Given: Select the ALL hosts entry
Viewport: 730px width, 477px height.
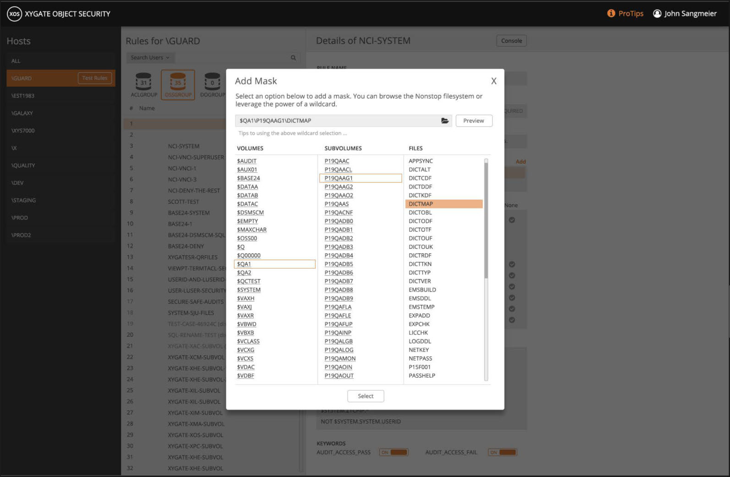Looking at the screenshot, I should (61, 61).
